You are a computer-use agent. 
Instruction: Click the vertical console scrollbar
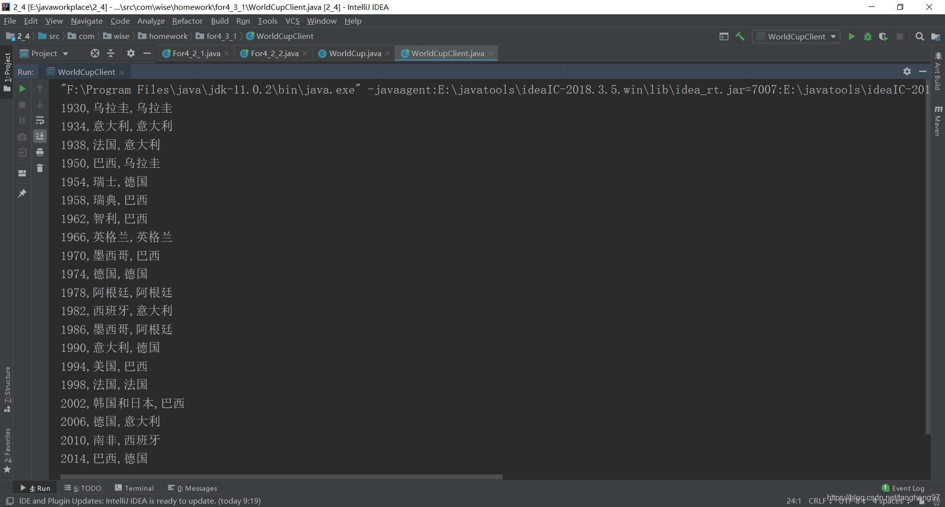[928, 257]
